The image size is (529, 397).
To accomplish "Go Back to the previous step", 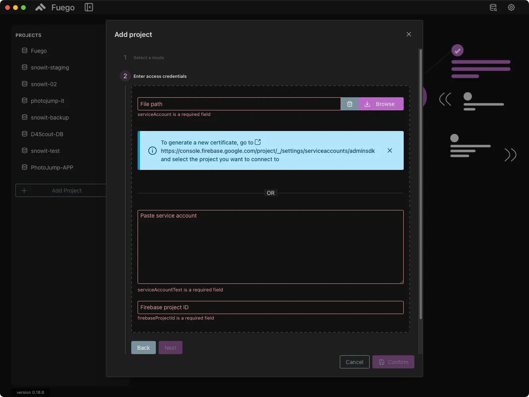I will pos(143,347).
